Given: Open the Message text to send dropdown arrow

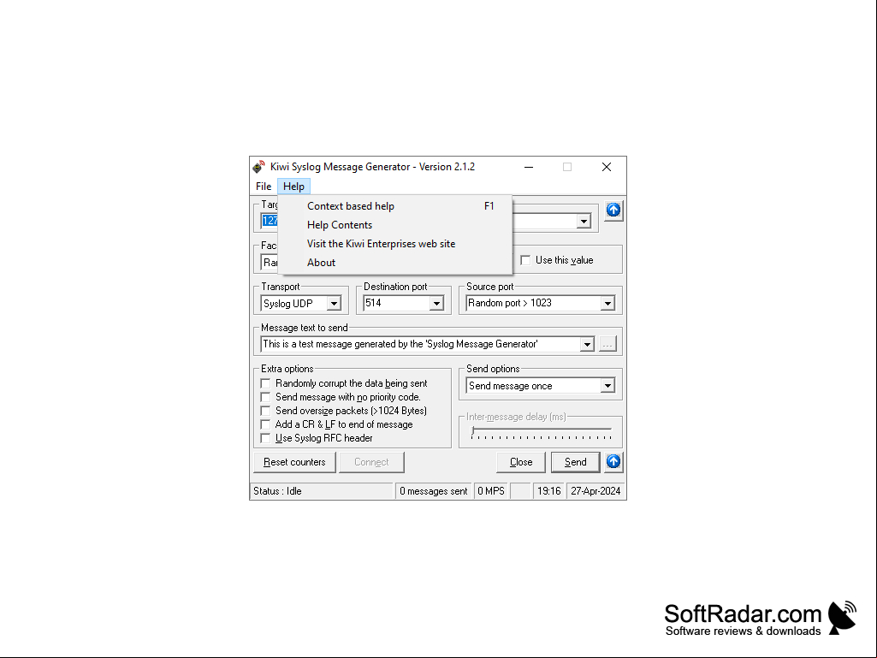Looking at the screenshot, I should tap(587, 344).
